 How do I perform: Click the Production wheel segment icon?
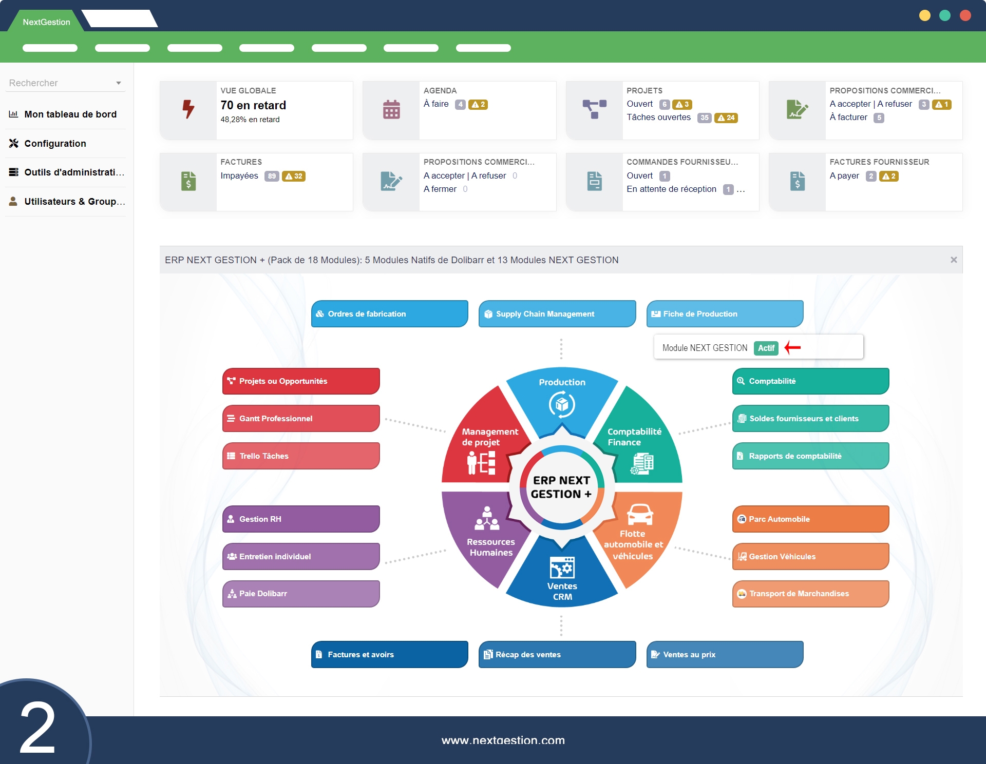pyautogui.click(x=562, y=404)
